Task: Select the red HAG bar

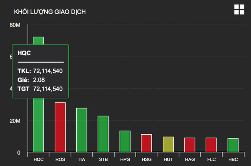Action: [190, 145]
